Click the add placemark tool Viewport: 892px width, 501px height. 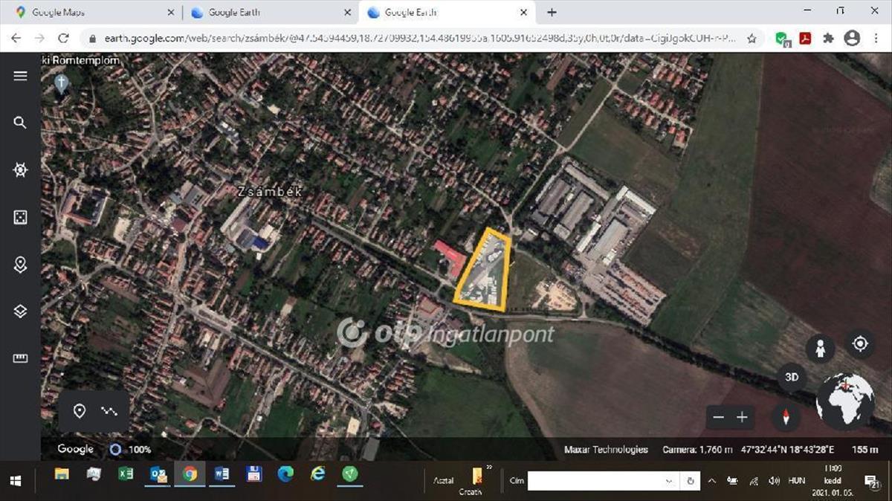(80, 411)
